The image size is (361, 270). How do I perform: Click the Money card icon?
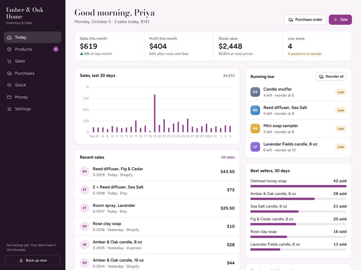pos(9,97)
